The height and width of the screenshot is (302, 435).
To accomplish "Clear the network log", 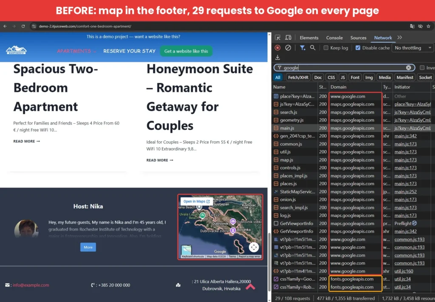I will click(x=288, y=48).
